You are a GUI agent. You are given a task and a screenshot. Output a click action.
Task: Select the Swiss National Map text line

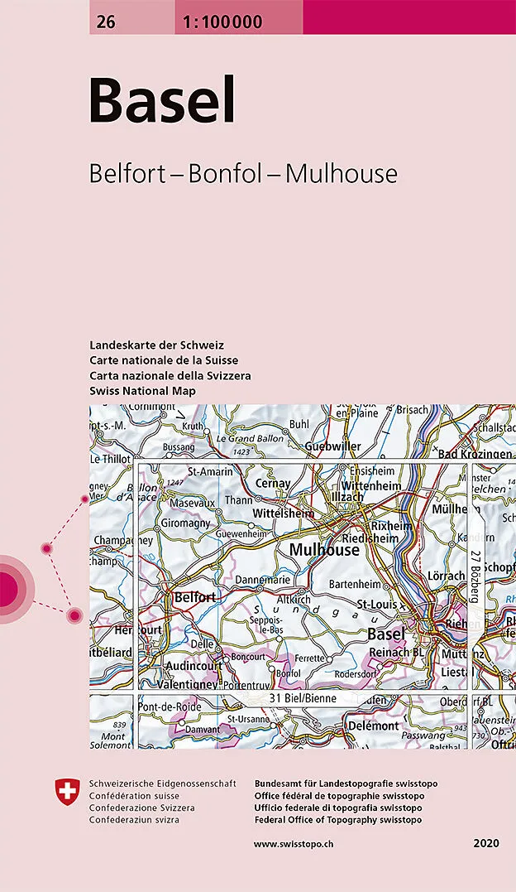[142, 391]
